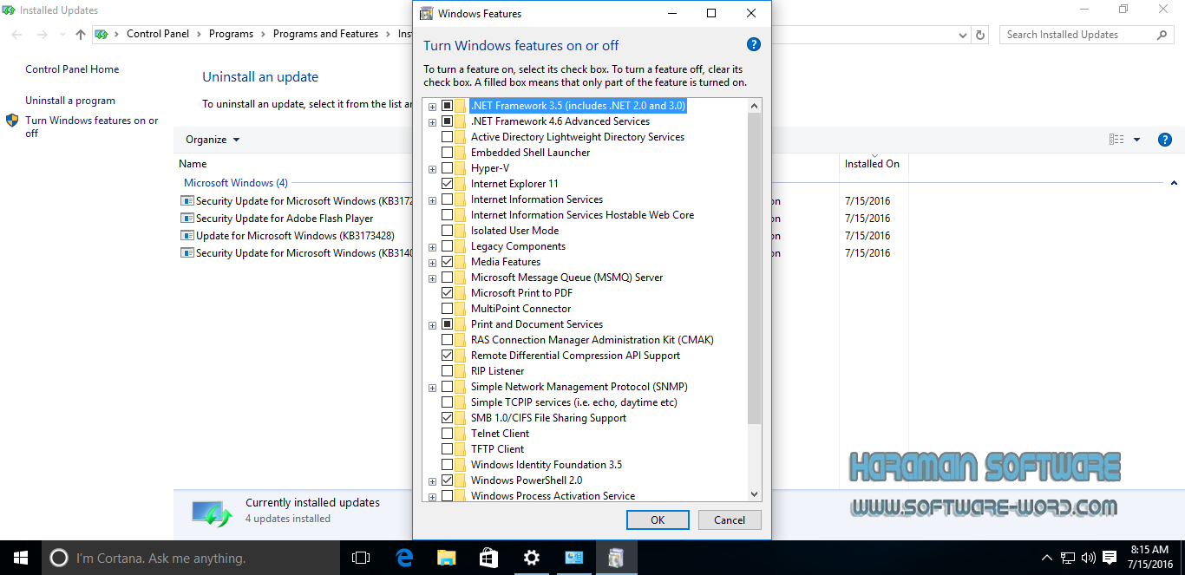Expand .NET Framework 4.6 Advanced Services
The height and width of the screenshot is (575, 1185).
pyautogui.click(x=432, y=122)
